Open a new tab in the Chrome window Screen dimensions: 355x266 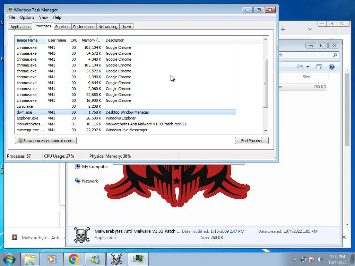(283, 29)
